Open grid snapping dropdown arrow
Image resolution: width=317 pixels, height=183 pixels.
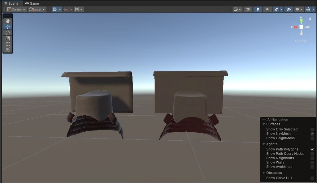point(71,9)
